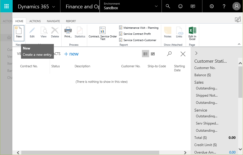Click home icon in left sidebar
This screenshot has width=243, height=155.
click(x=9, y=37)
